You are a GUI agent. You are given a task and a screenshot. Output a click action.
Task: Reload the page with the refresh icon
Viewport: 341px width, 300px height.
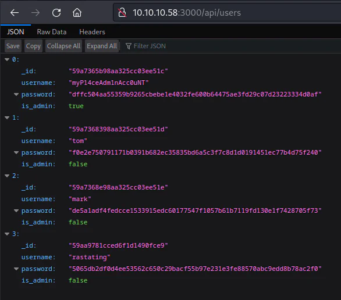(56, 13)
